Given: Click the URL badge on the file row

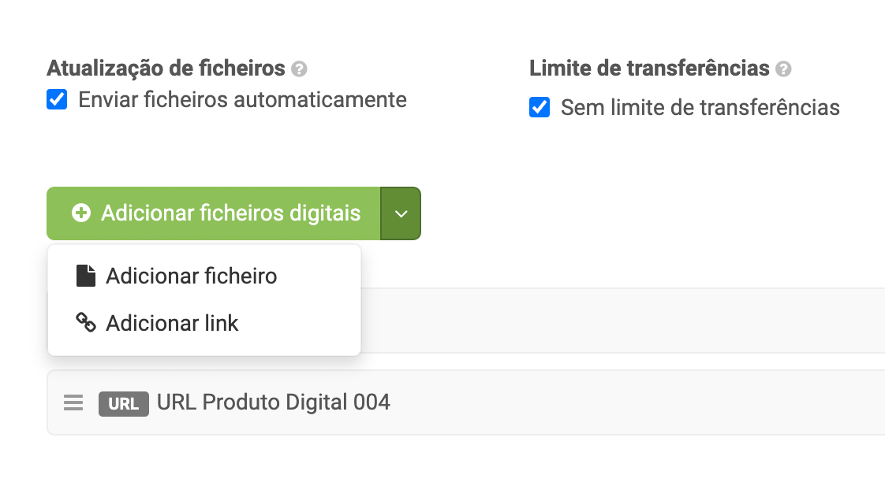Looking at the screenshot, I should point(123,403).
